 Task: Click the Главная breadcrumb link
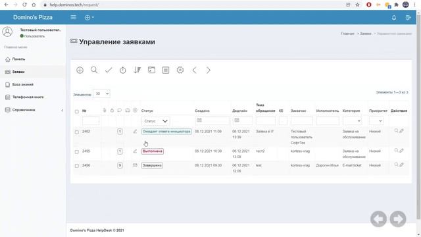tap(347, 34)
